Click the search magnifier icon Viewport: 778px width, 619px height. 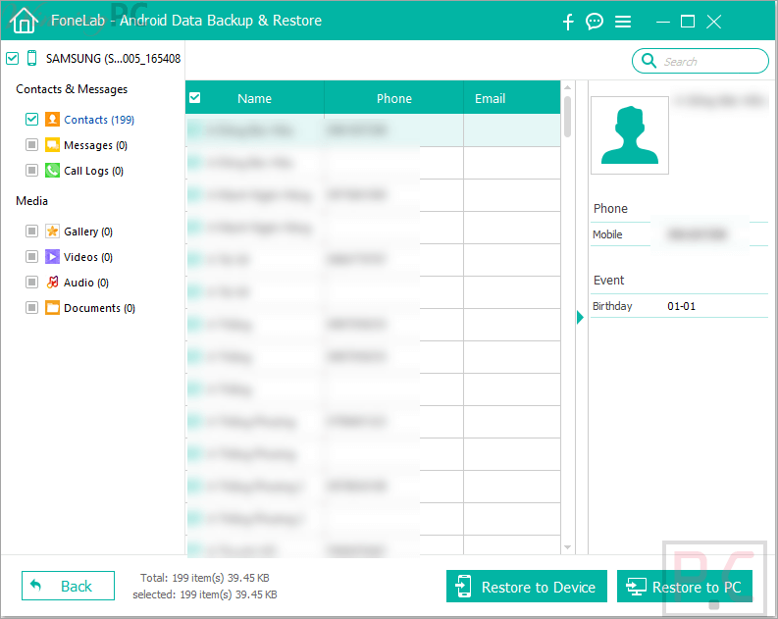pos(648,61)
